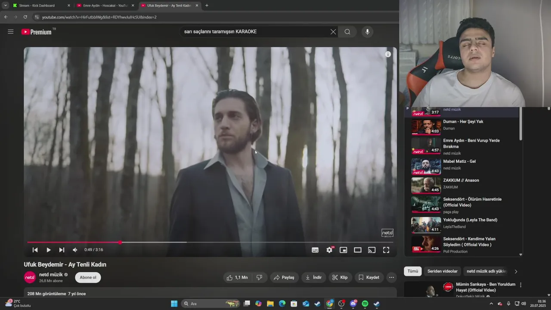Reload the page
Viewport: 551px width, 310px height.
point(25,17)
